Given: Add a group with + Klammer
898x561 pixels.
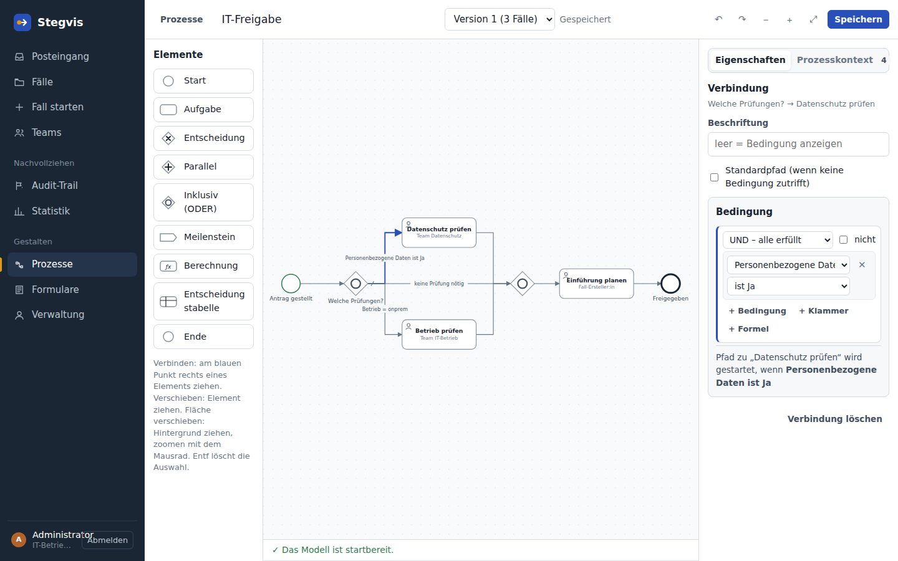Looking at the screenshot, I should (824, 311).
